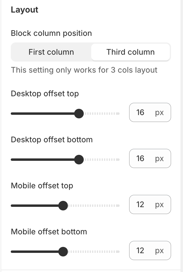The image size is (183, 272).
Task: Click the dotted unfilled track of Mobile offset top
Action: [x=93, y=206]
